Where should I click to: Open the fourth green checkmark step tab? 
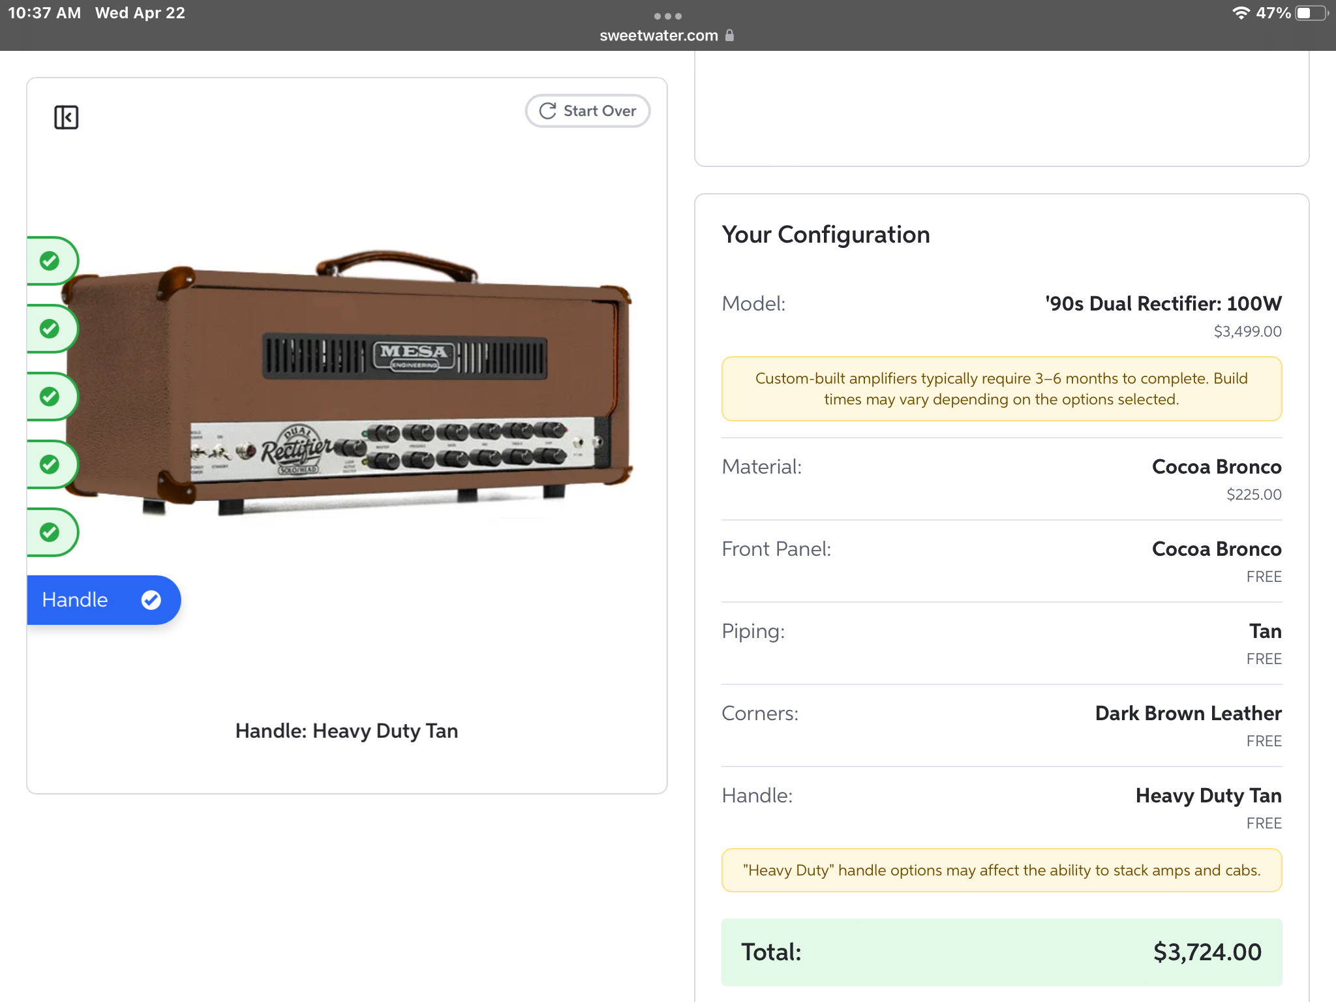point(50,464)
